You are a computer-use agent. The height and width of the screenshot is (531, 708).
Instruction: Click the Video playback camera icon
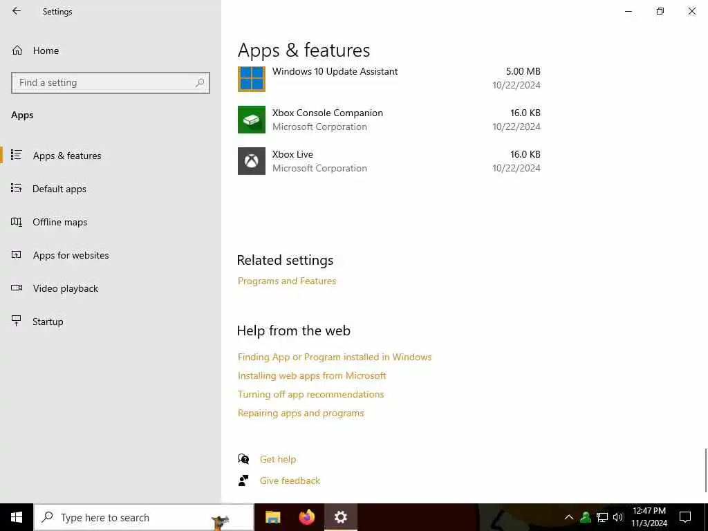pos(17,288)
